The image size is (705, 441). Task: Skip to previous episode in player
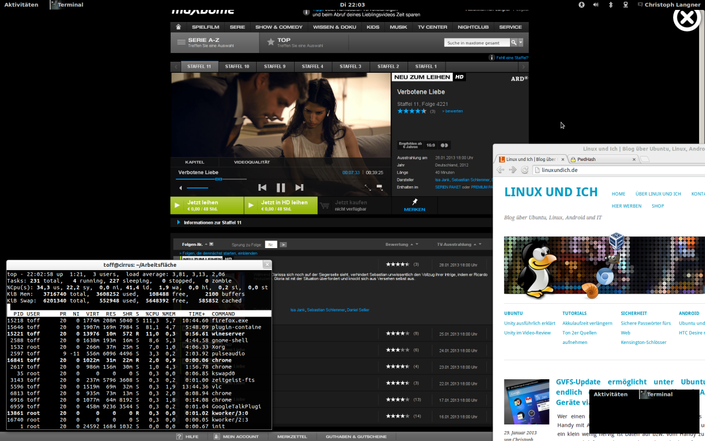(x=263, y=187)
